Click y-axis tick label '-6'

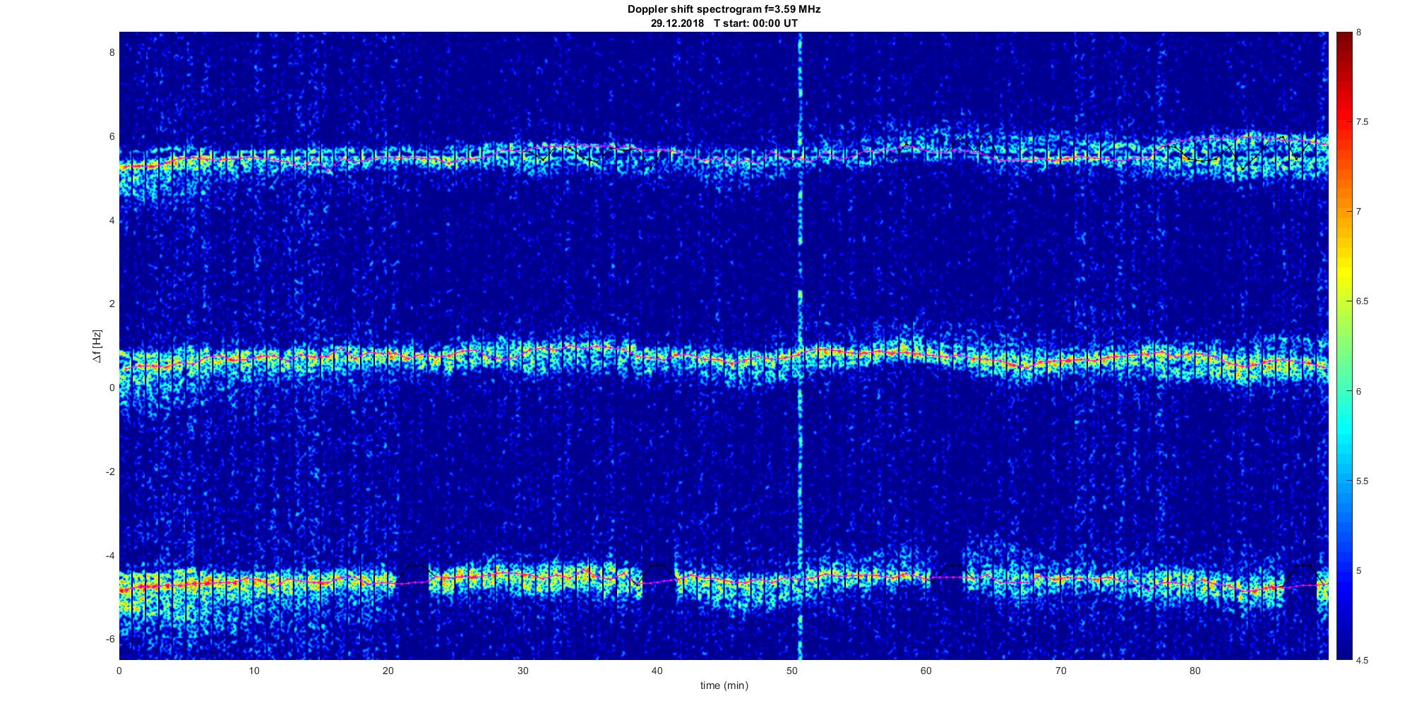coord(110,639)
